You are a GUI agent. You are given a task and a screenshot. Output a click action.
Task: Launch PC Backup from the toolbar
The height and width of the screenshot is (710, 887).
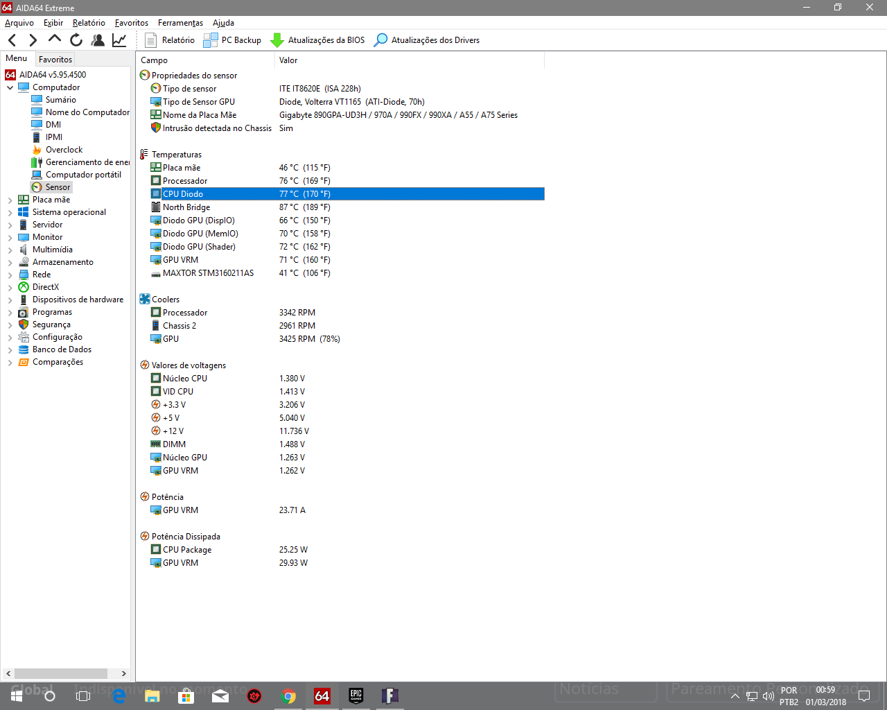coord(232,40)
